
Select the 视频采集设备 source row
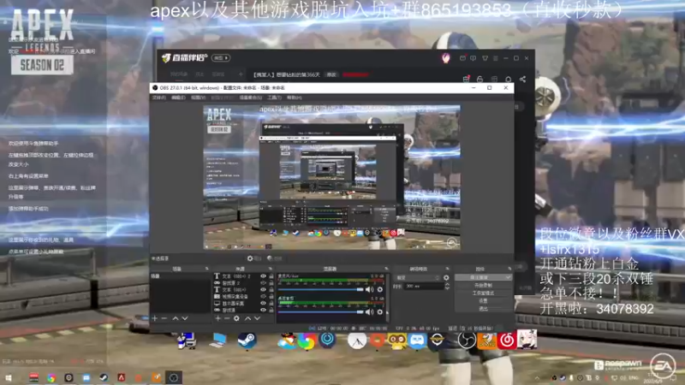(244, 296)
